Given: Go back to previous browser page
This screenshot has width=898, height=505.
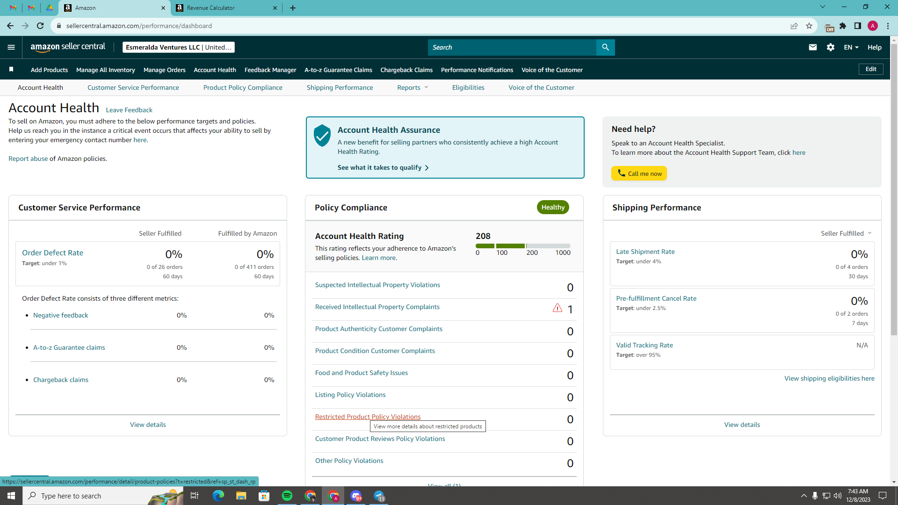Looking at the screenshot, I should 10,26.
